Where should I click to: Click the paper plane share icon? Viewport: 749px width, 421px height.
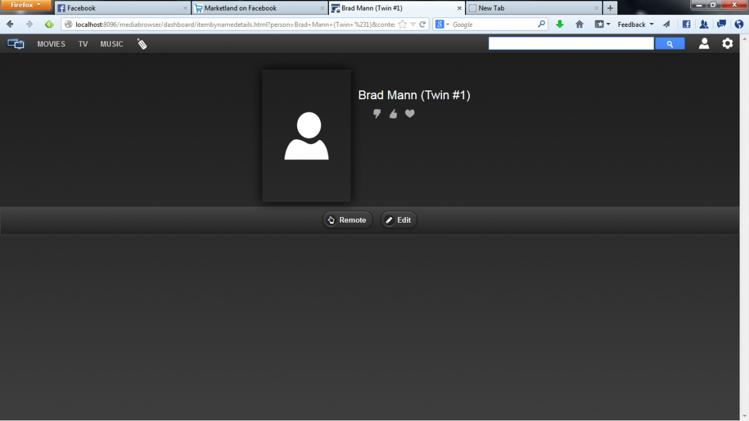pos(667,24)
